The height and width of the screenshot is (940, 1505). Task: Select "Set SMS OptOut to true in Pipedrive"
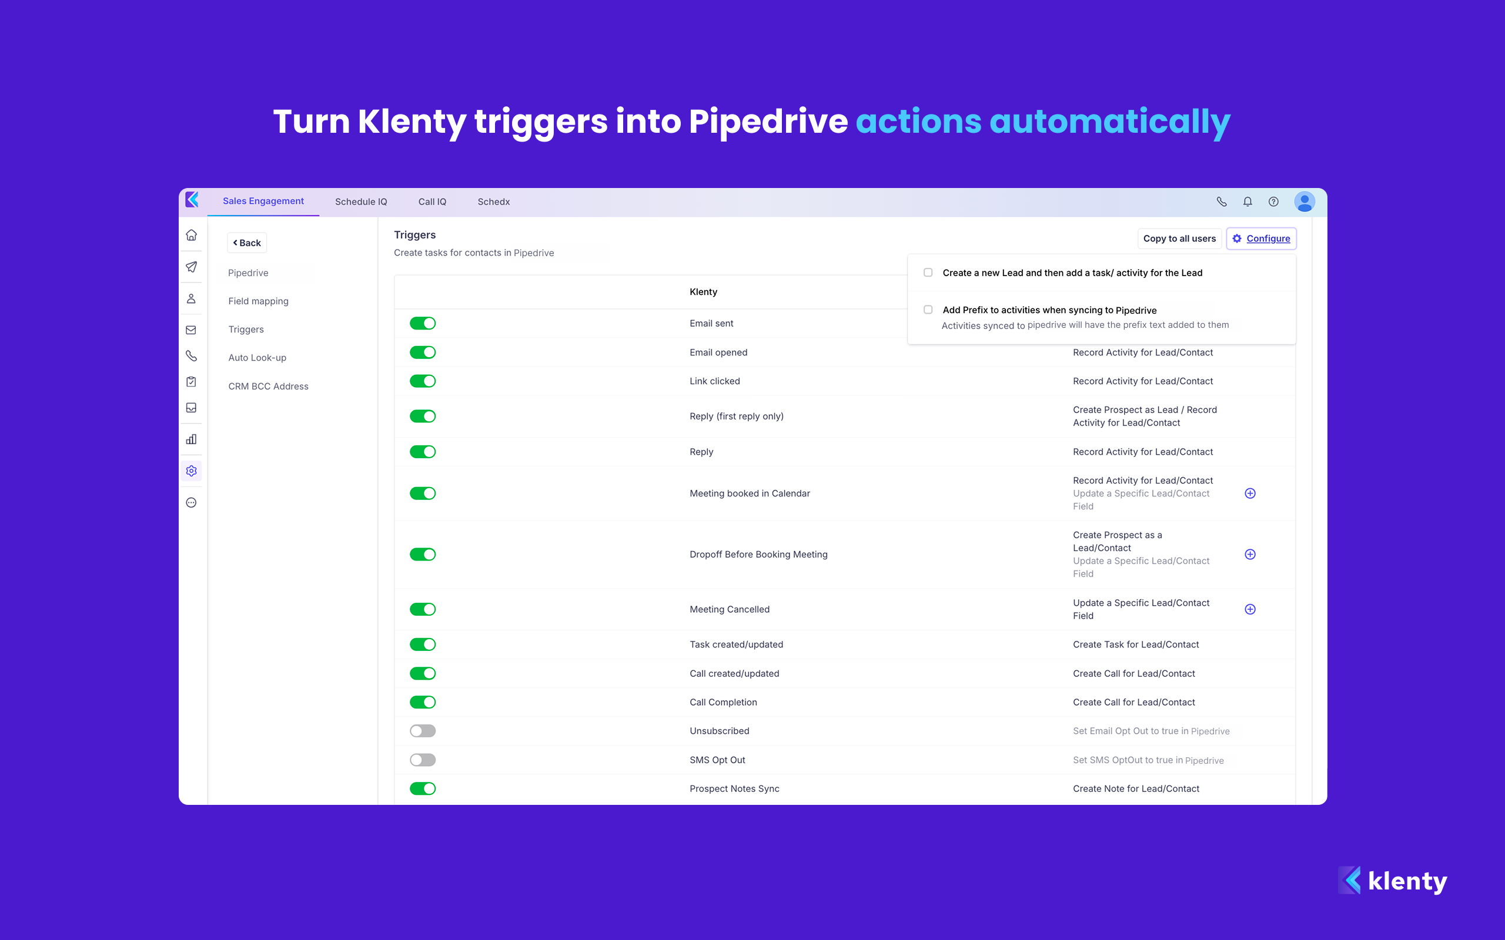click(x=1148, y=760)
